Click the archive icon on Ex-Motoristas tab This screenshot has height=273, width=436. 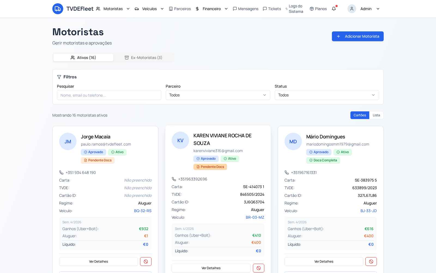pos(127,58)
